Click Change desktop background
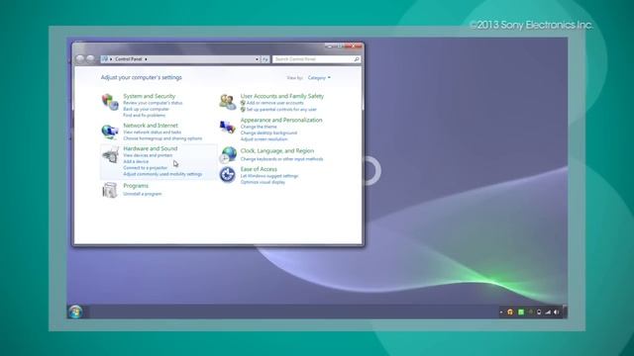The height and width of the screenshot is (356, 634). (x=268, y=133)
